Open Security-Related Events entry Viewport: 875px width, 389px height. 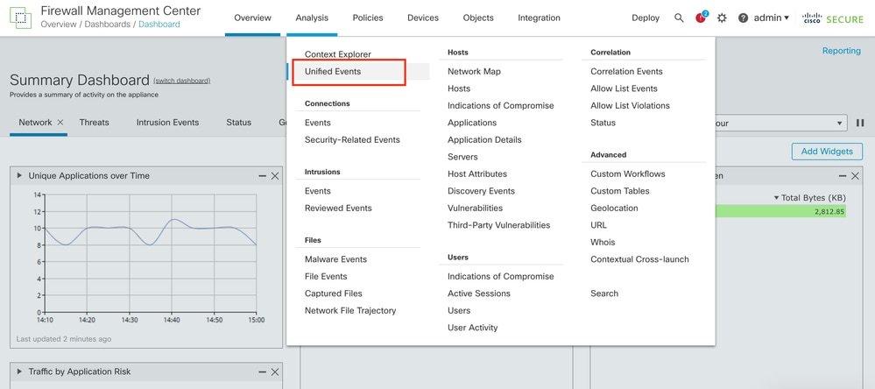coord(352,139)
